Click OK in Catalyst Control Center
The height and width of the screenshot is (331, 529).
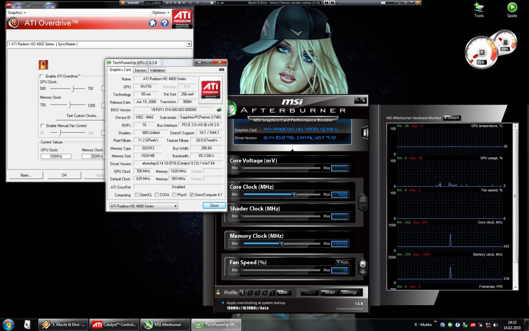[64, 175]
